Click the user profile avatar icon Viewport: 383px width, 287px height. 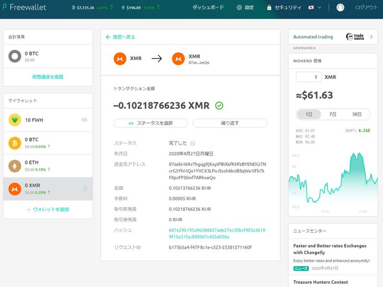click(340, 8)
